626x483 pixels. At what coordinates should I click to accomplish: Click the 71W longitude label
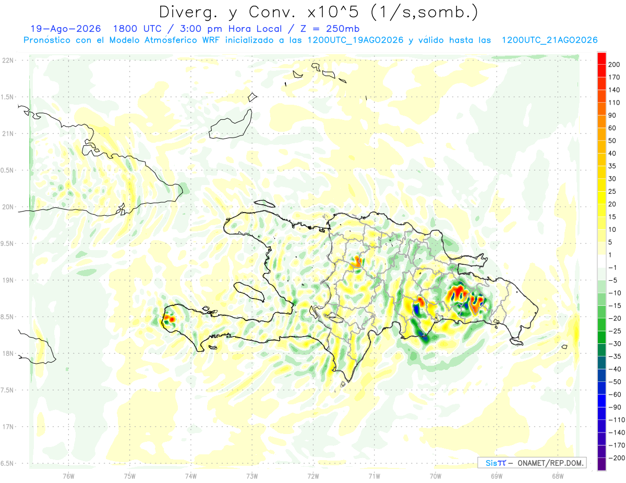(x=374, y=476)
